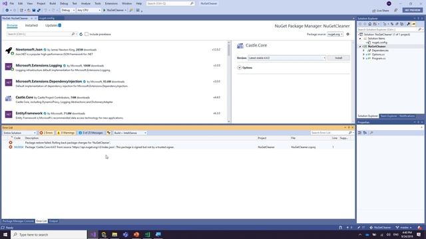Open Debug configuration dropdown

68,11
